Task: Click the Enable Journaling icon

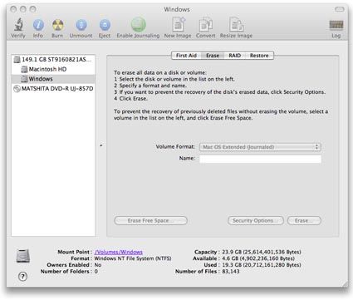Action: click(x=138, y=25)
